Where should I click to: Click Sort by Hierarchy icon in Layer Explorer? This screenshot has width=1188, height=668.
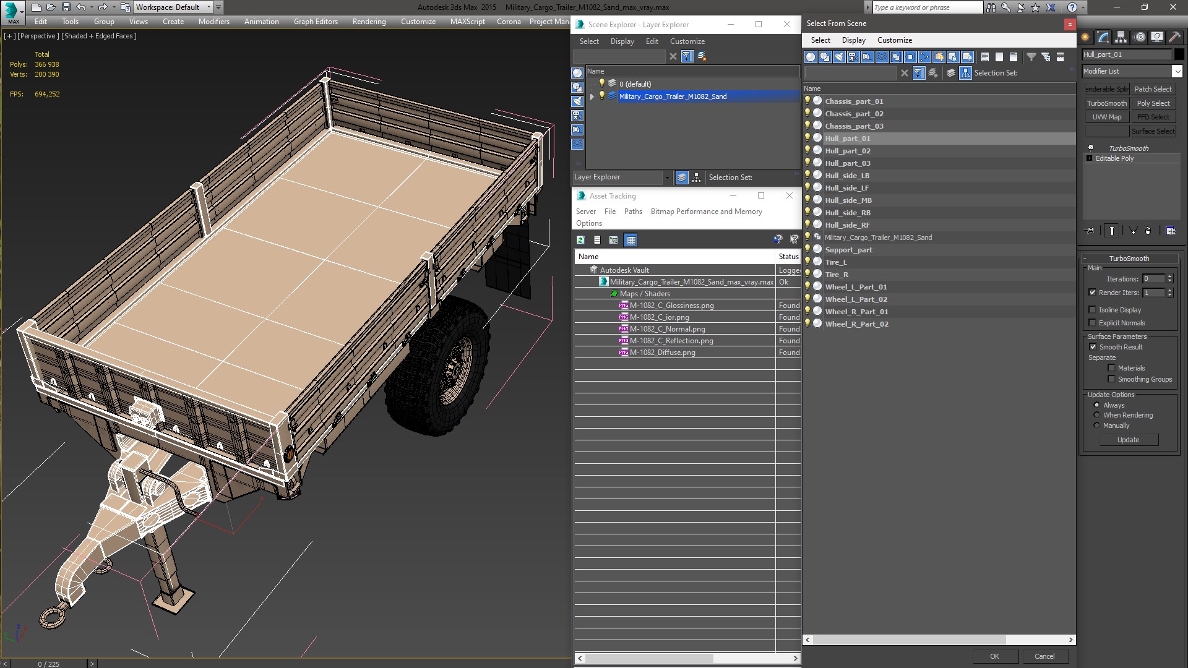[697, 178]
